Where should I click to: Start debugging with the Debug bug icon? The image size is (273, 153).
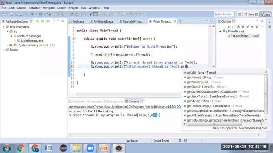click(32, 14)
